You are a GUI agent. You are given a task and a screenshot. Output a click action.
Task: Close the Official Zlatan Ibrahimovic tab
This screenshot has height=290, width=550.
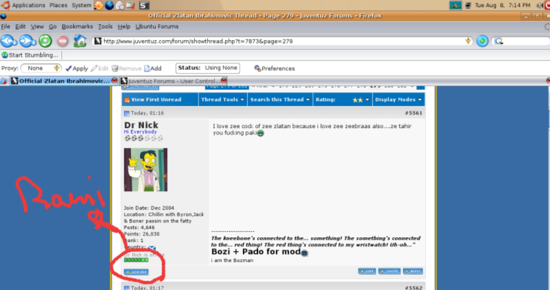point(114,81)
